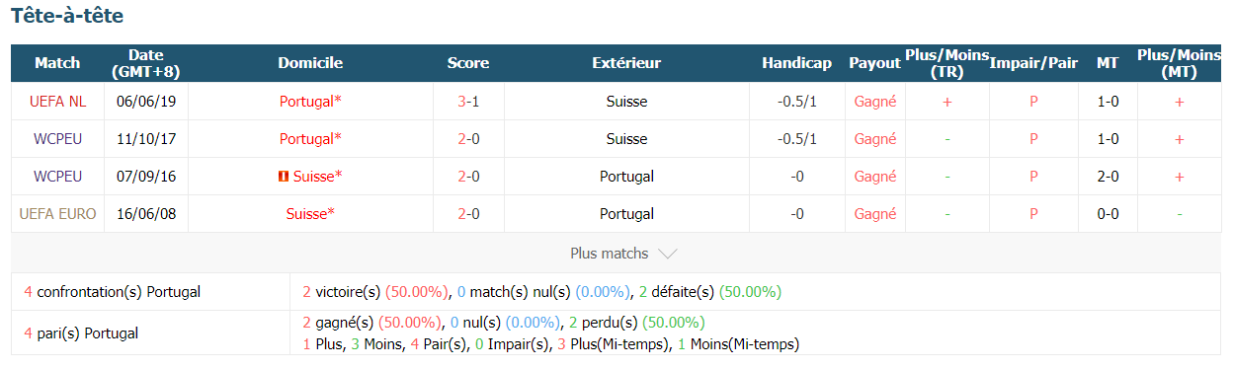The image size is (1234, 369).
Task: Open Portugal team link in 06/06/19 row
Action: 310,102
